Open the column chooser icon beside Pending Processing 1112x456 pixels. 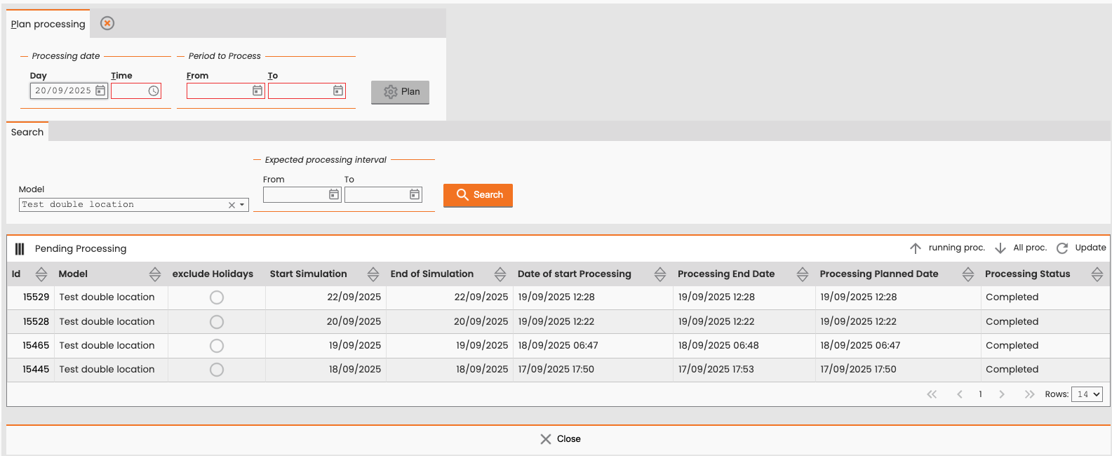(20, 249)
